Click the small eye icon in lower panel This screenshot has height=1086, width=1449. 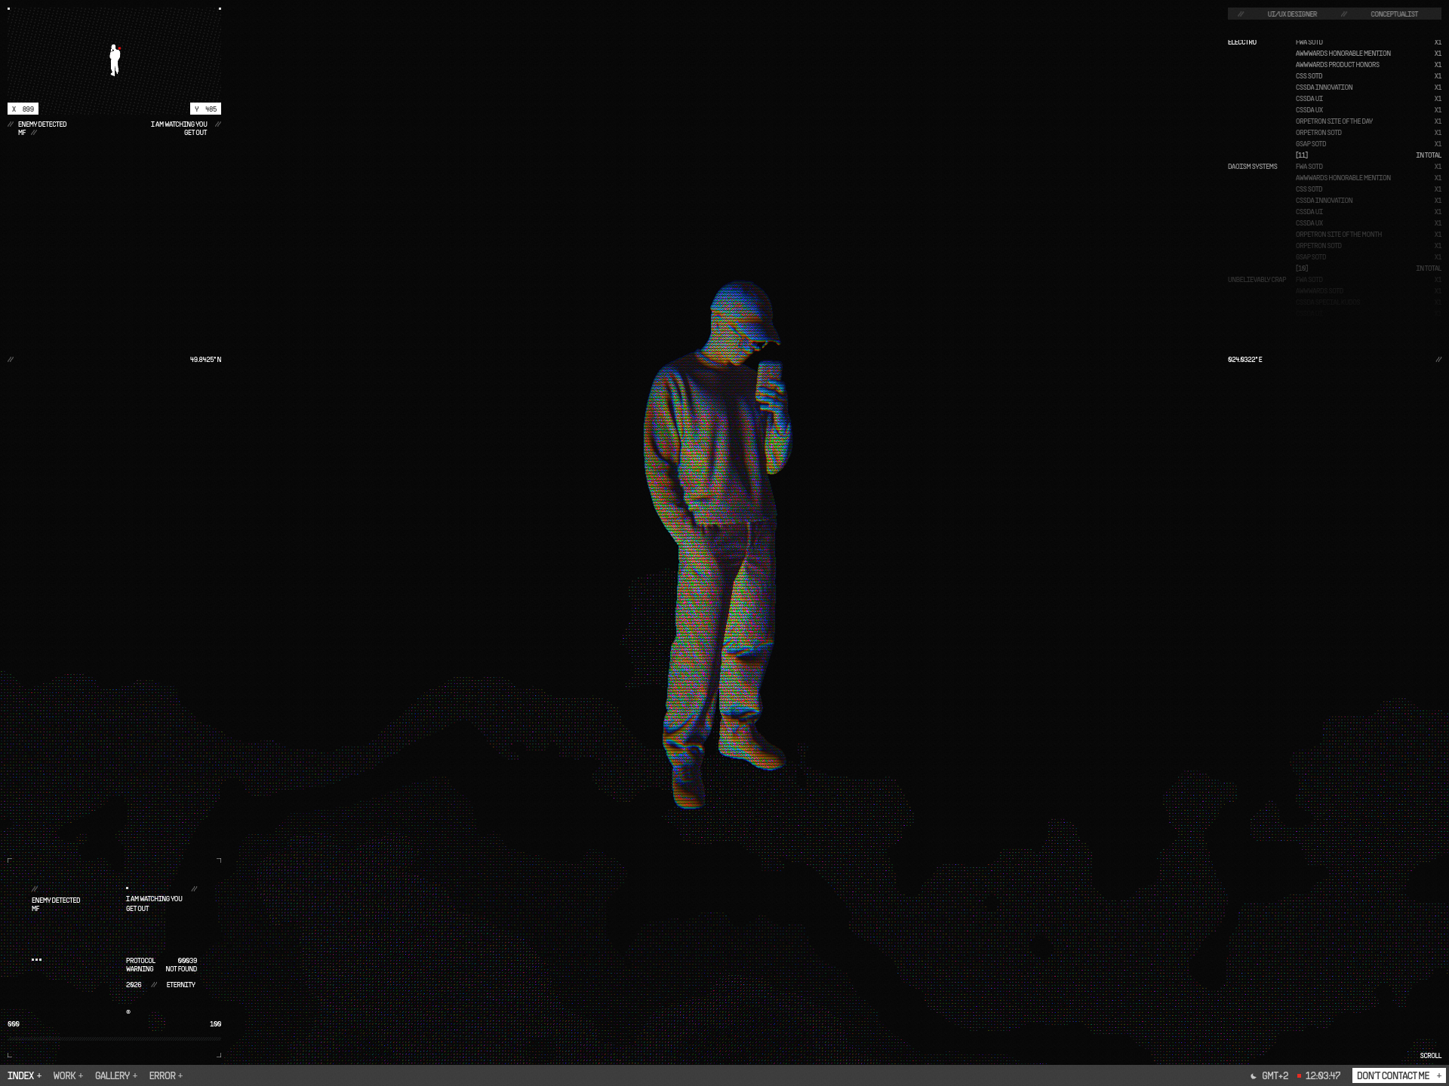click(128, 1012)
